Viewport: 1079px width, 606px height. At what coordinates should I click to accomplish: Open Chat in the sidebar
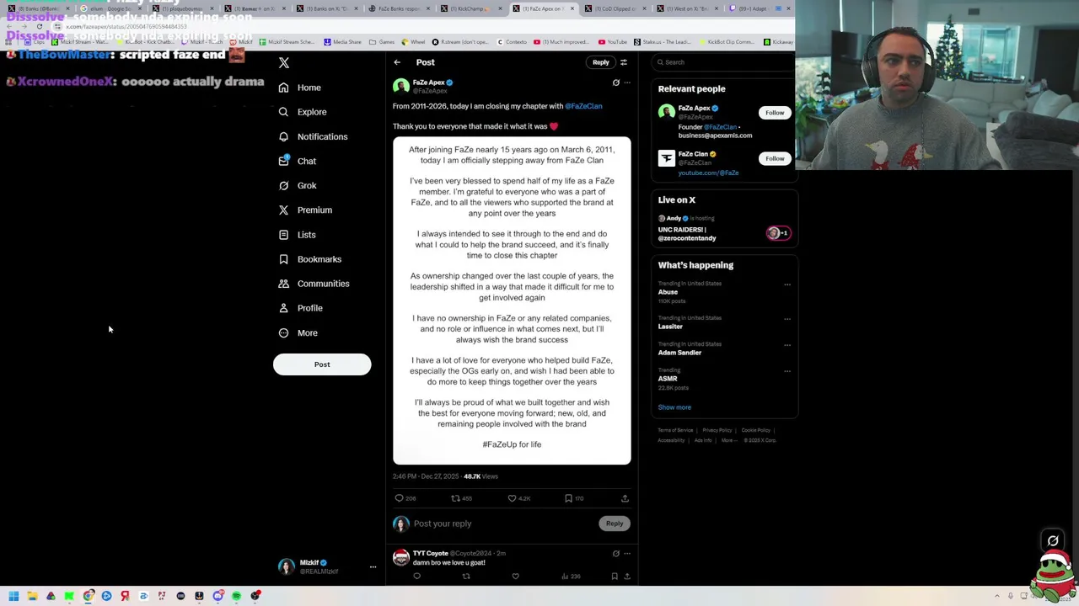(x=297, y=161)
